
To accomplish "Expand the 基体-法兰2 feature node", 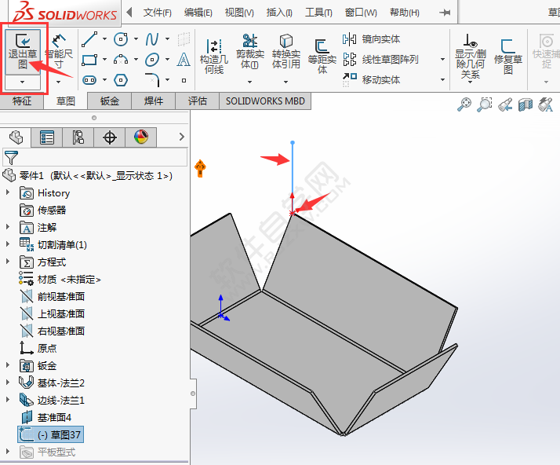I will pos(9,383).
